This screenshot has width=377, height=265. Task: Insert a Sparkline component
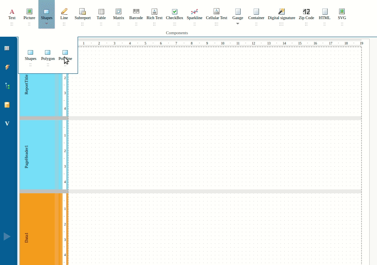click(x=194, y=14)
